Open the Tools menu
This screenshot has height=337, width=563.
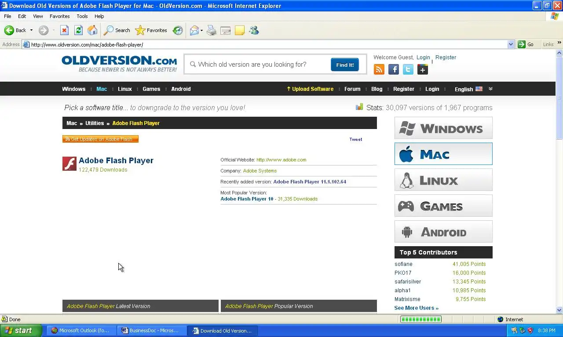pyautogui.click(x=82, y=16)
